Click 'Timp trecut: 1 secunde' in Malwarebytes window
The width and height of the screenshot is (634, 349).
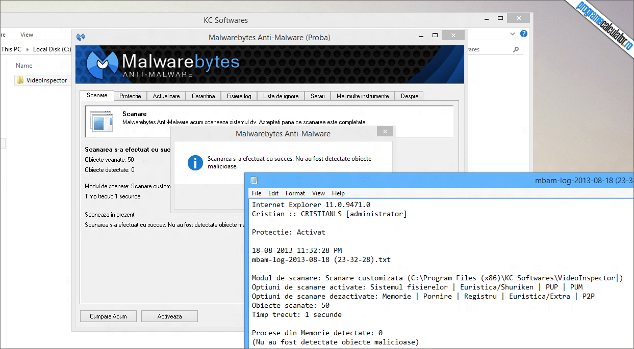(x=113, y=196)
